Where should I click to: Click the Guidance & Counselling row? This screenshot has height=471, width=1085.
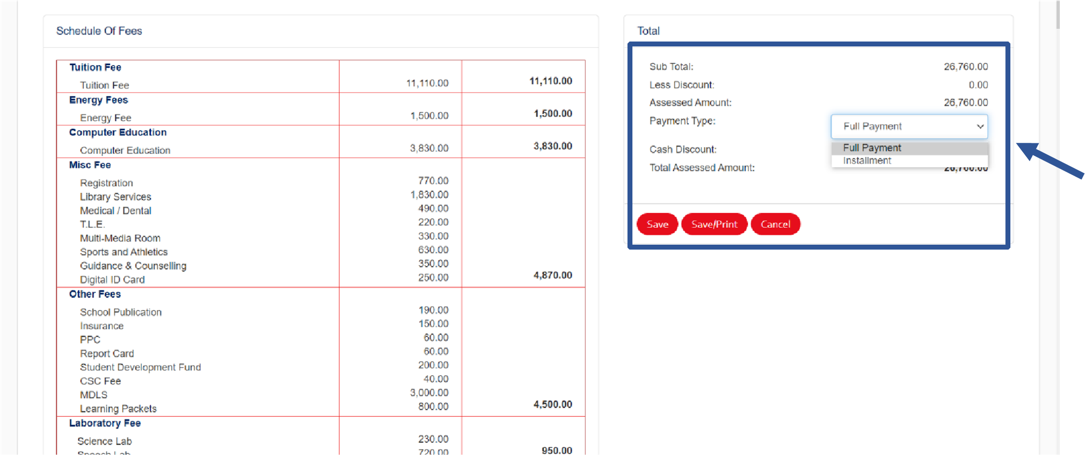[x=133, y=266]
